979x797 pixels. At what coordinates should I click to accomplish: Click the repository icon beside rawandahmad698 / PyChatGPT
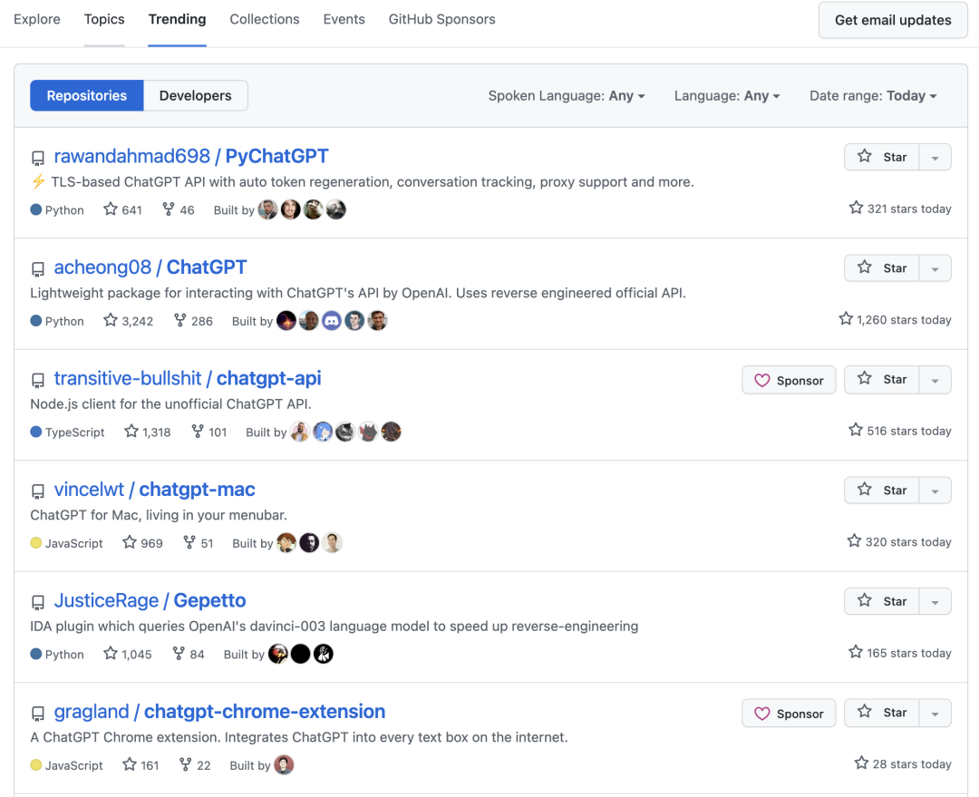[38, 158]
